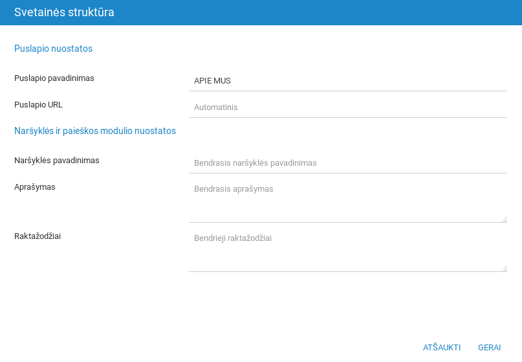This screenshot has height=362, width=522.
Task: Click the Raktažodžiai textarea resize grip
Action: (x=503, y=269)
